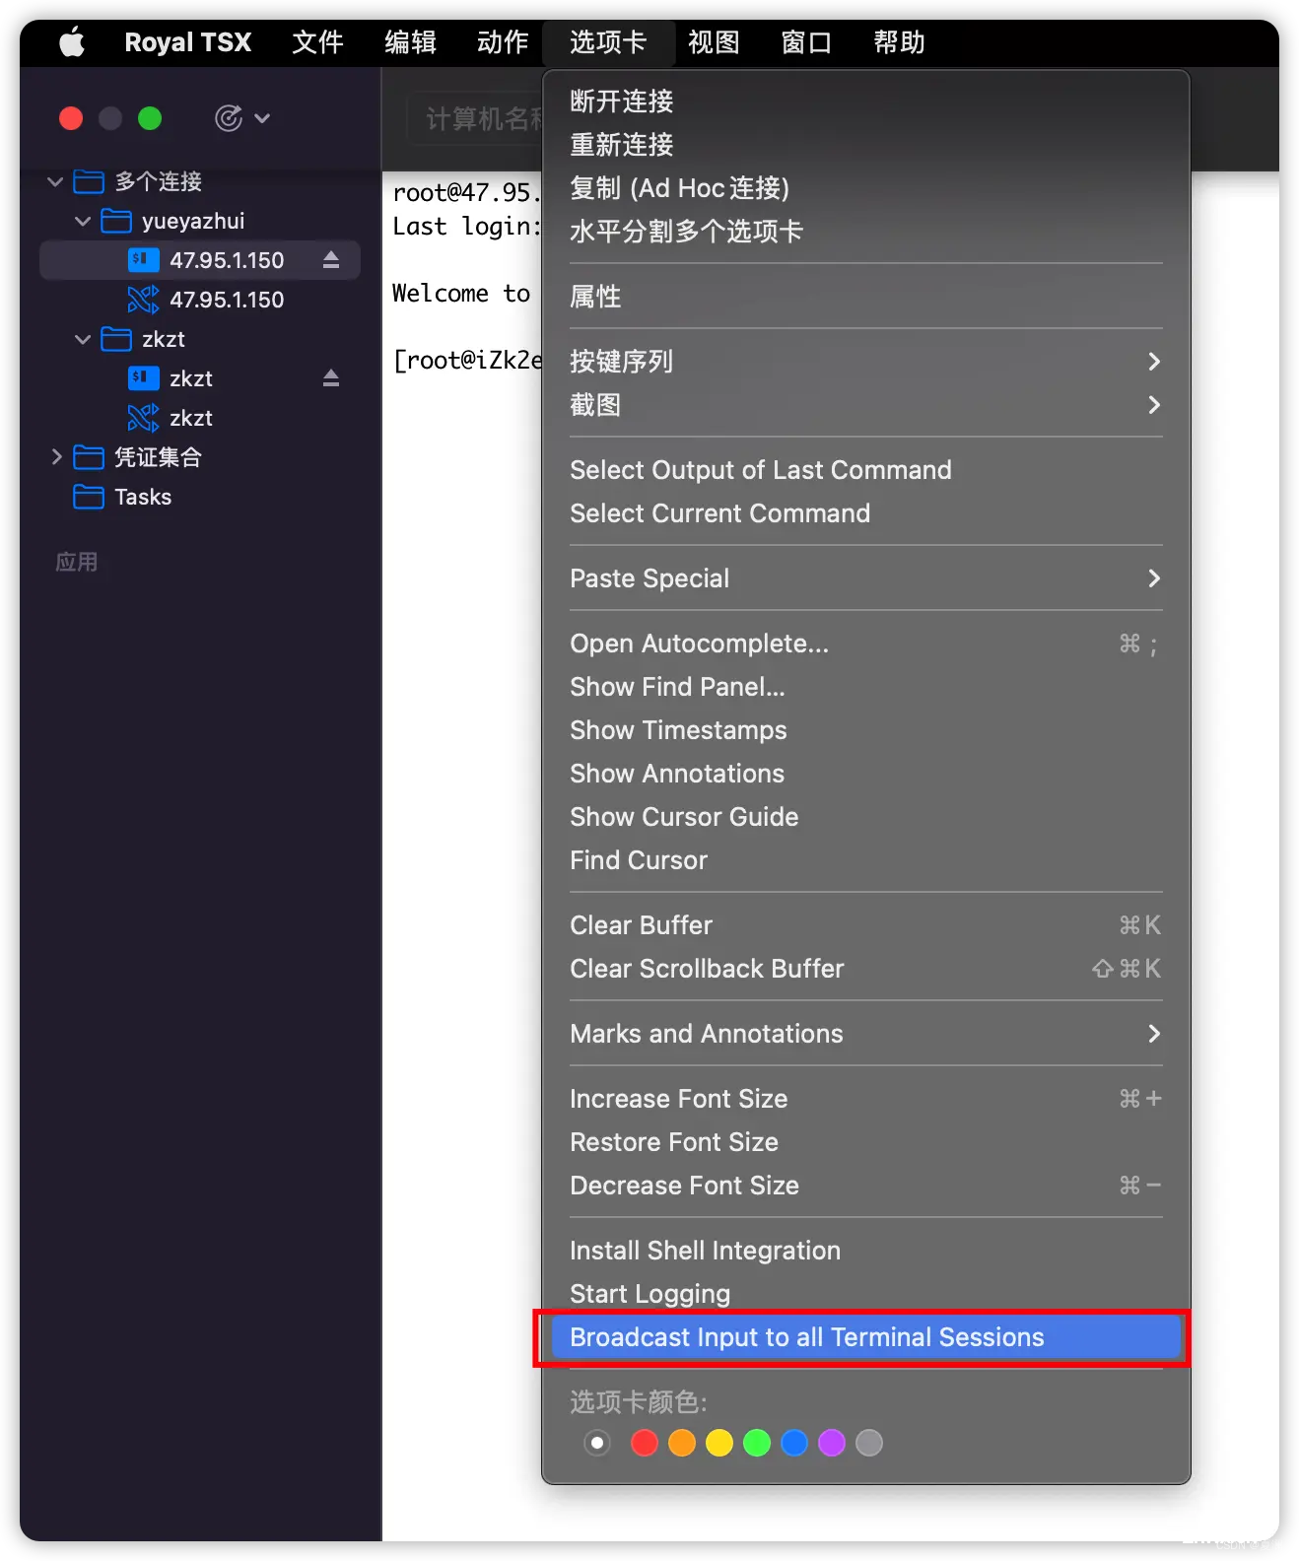
Task: Open the 窗口 menu
Action: [806, 42]
